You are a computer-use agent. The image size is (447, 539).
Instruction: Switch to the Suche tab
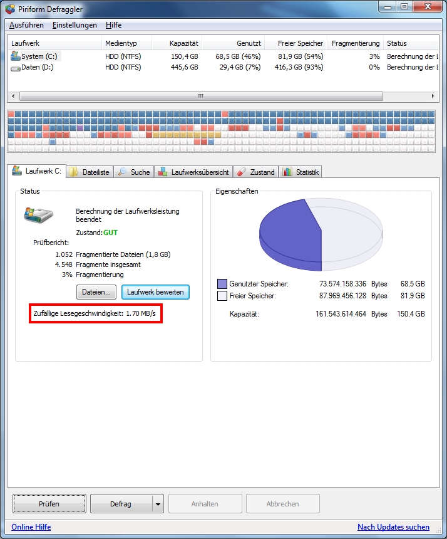pyautogui.click(x=134, y=172)
